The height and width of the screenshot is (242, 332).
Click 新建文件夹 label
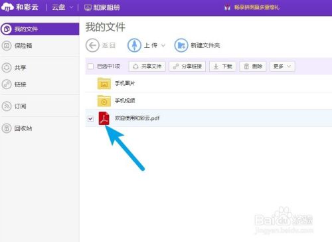pos(205,45)
